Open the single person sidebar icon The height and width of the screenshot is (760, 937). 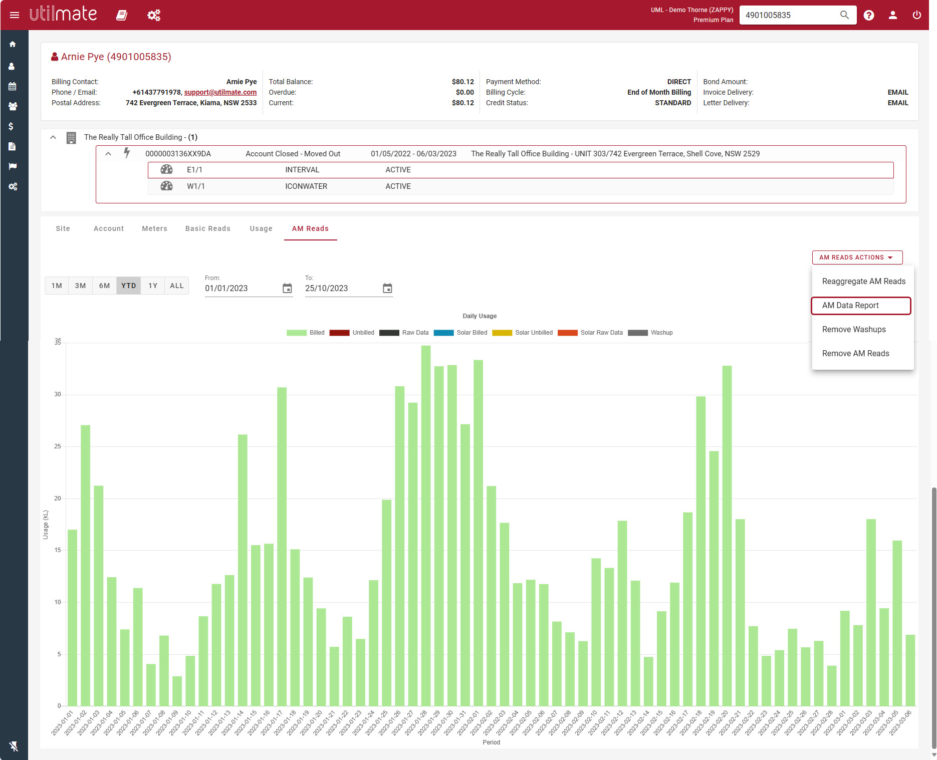point(12,66)
